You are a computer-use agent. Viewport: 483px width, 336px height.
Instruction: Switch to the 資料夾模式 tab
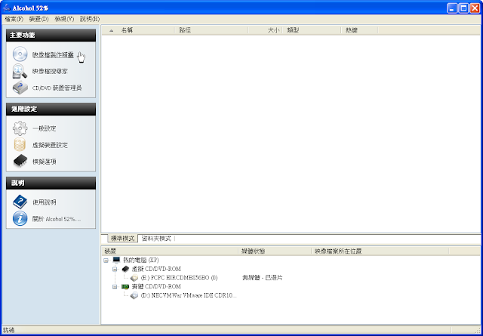coord(156,239)
